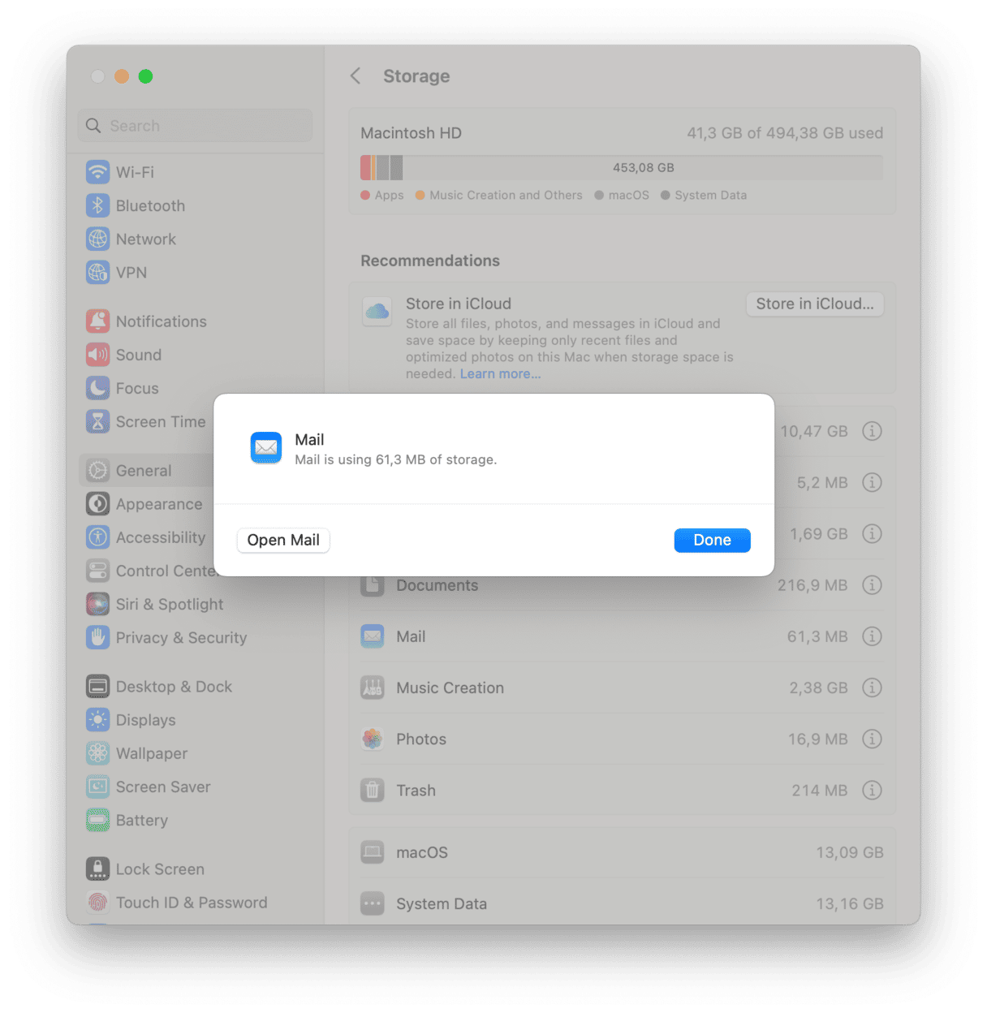Click the "Recommendations" heading

click(430, 261)
